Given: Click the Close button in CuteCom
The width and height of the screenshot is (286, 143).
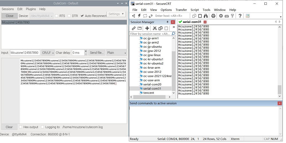Looking at the screenshot, I should tap(10, 16).
